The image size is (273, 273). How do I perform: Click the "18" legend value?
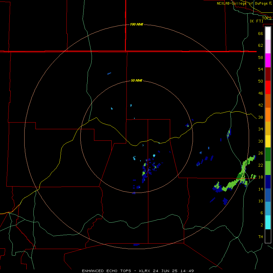click(x=261, y=177)
